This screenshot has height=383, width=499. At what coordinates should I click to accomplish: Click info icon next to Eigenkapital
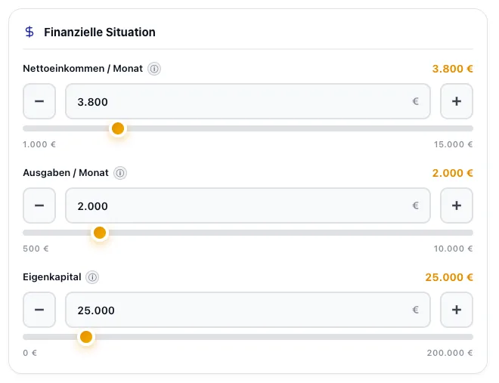(92, 277)
